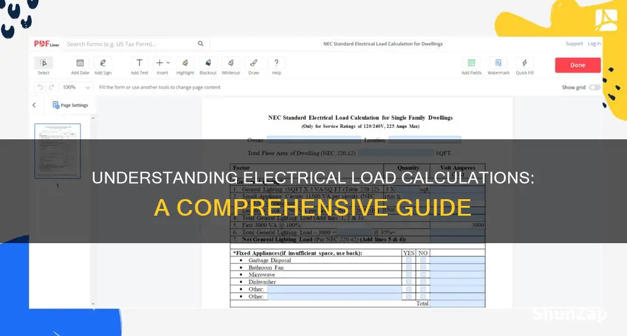Select the Whiteout tool
Screen dimensions: 627x336
point(231,66)
